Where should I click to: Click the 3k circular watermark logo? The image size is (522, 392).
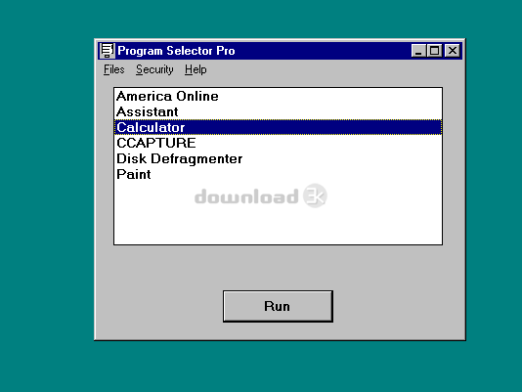[315, 196]
